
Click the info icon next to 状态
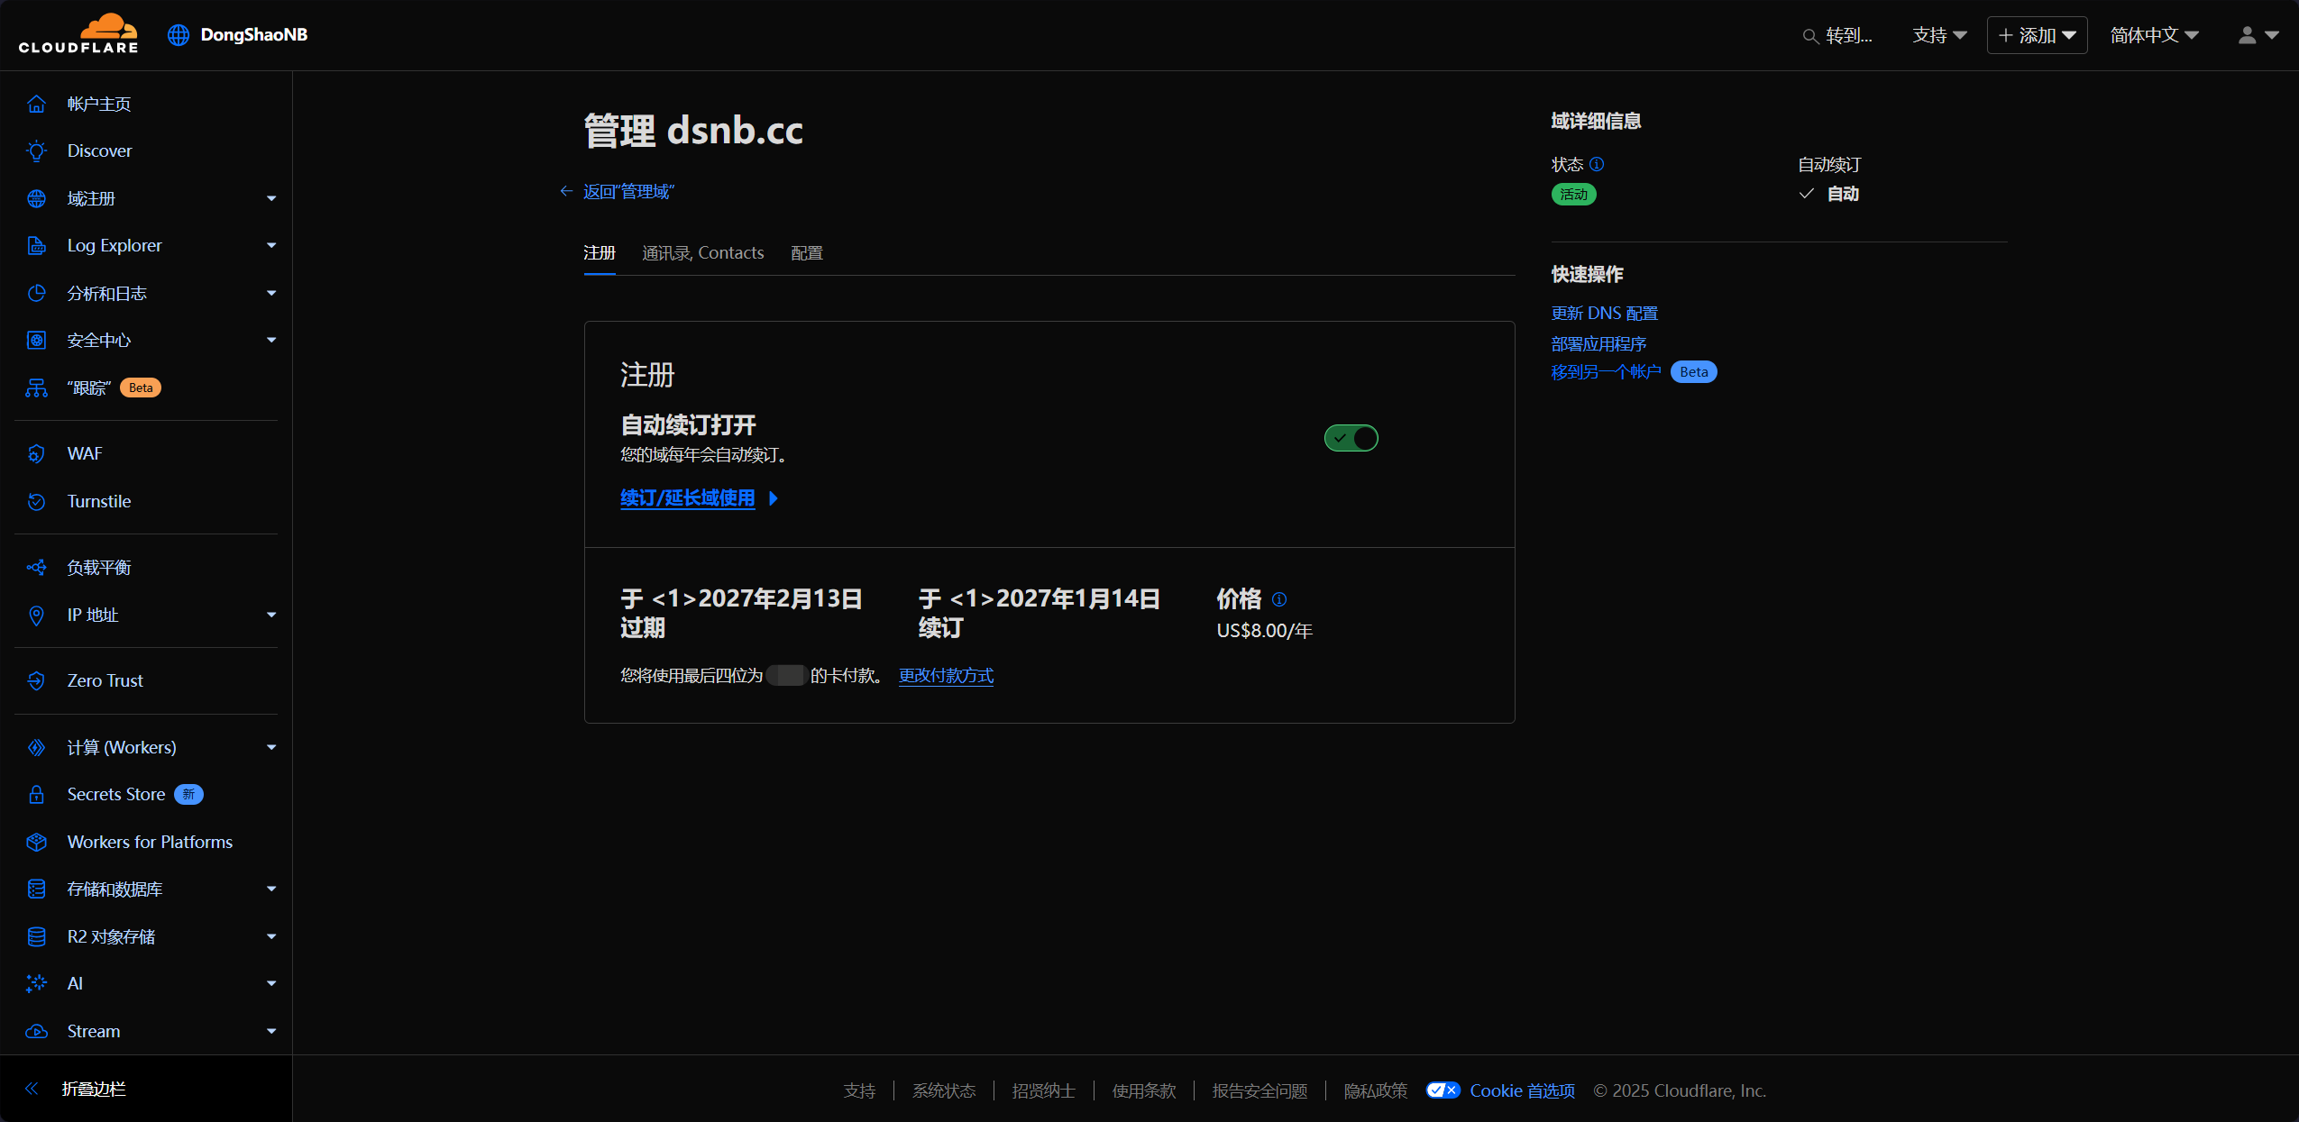tap(1597, 164)
